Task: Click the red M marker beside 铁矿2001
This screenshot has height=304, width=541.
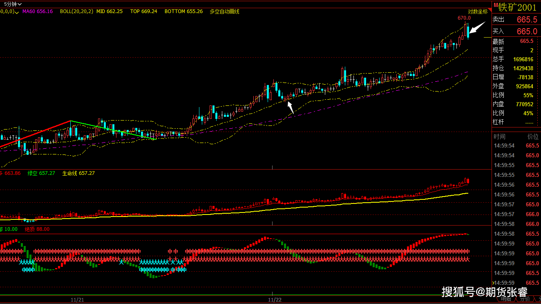Action: pyautogui.click(x=496, y=5)
